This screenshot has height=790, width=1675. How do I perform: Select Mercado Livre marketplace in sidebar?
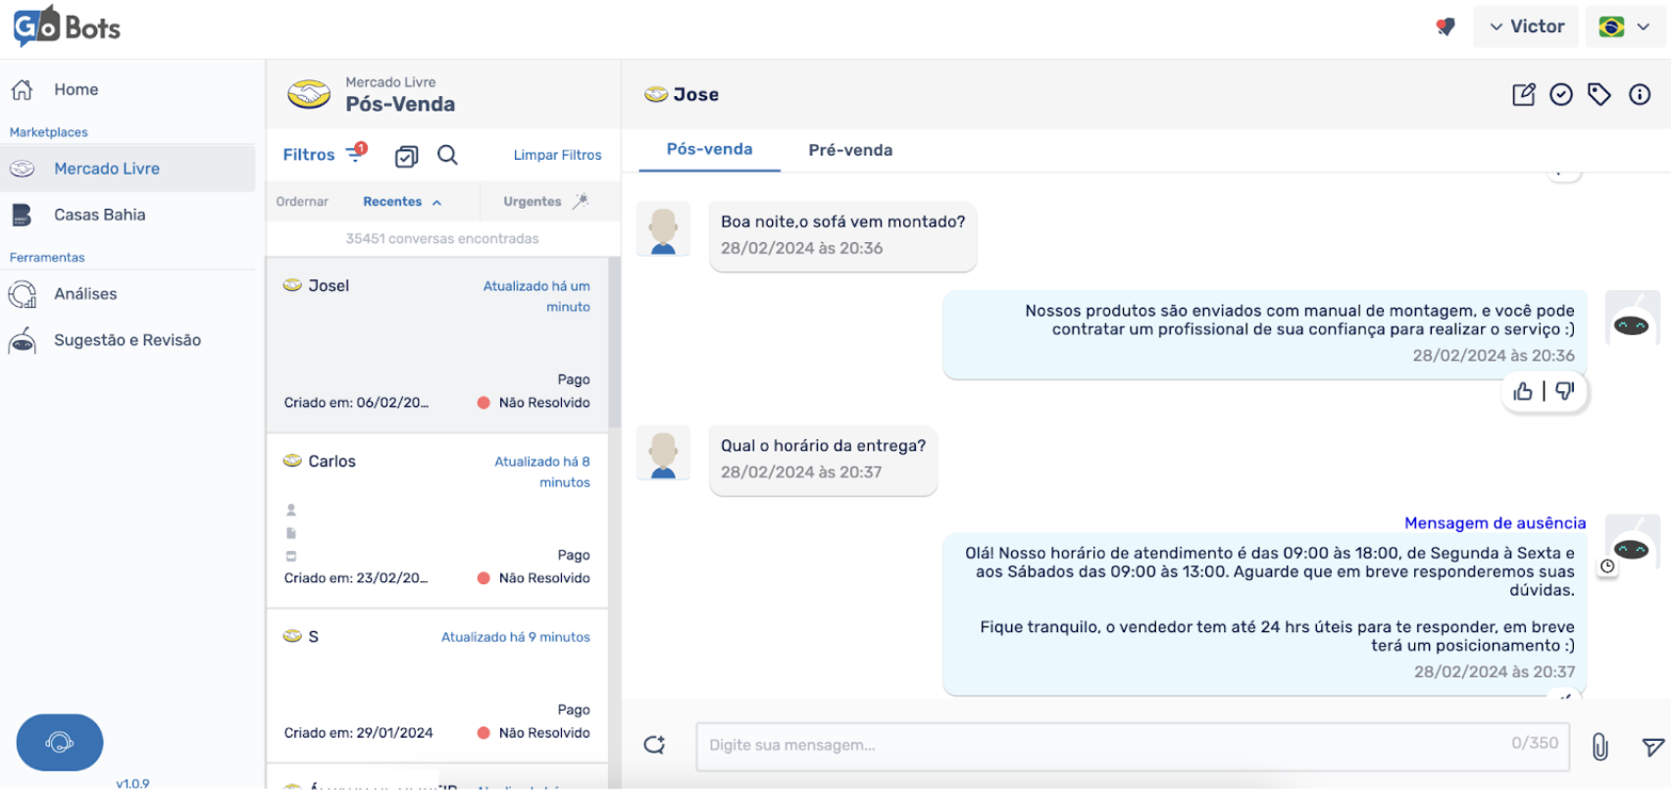(127, 169)
